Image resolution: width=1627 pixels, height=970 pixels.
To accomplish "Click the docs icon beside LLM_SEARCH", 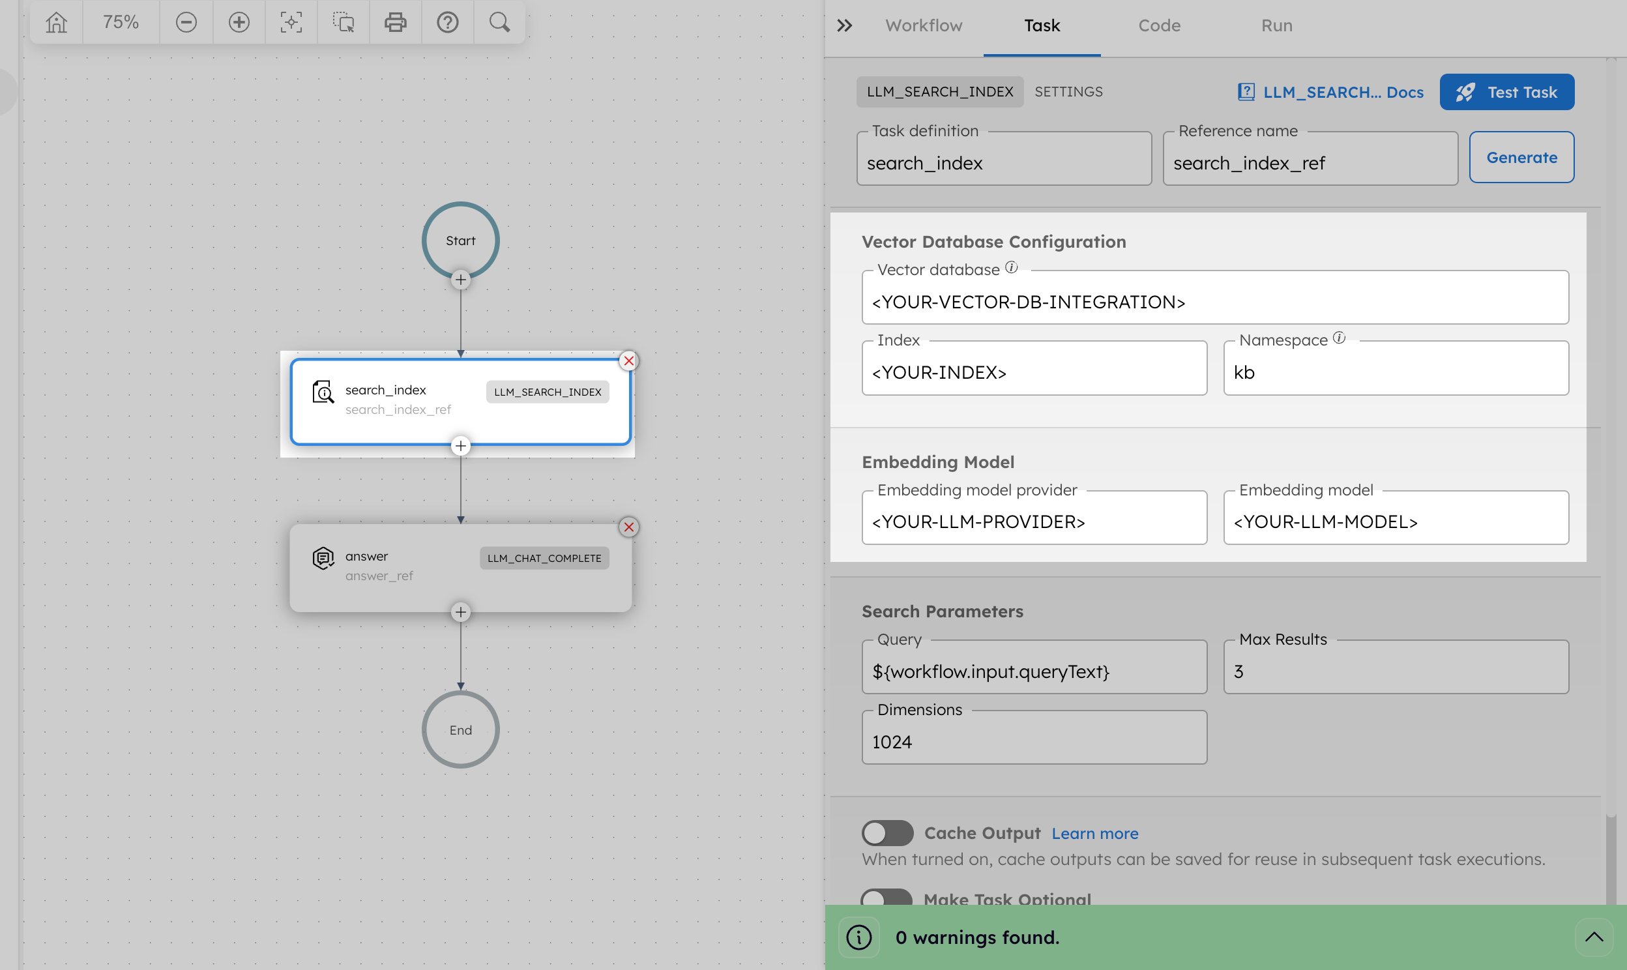I will point(1247,92).
